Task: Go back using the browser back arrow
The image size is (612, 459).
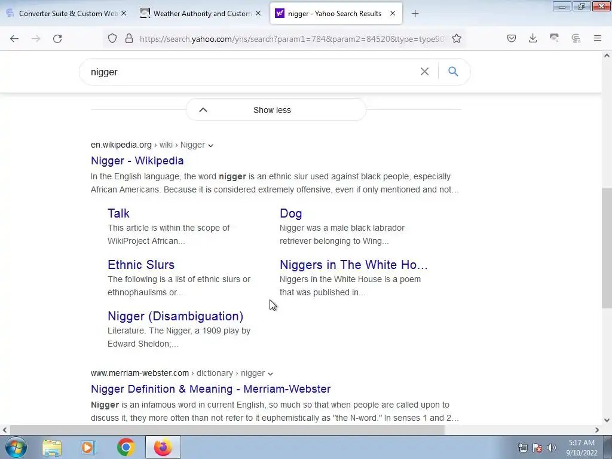Action: click(x=14, y=38)
